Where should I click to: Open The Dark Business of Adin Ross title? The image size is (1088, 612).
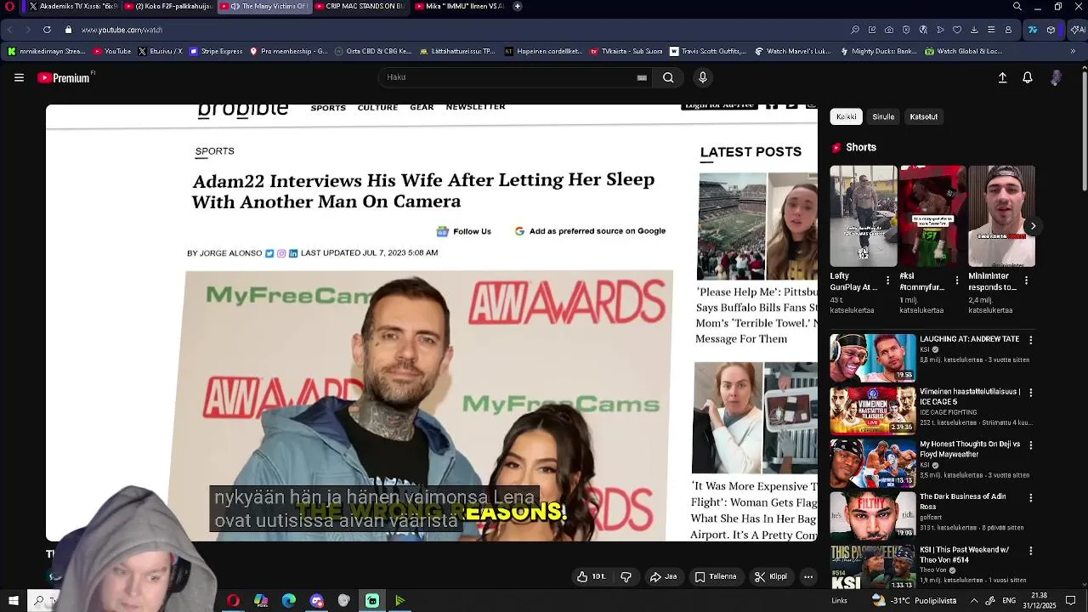962,501
